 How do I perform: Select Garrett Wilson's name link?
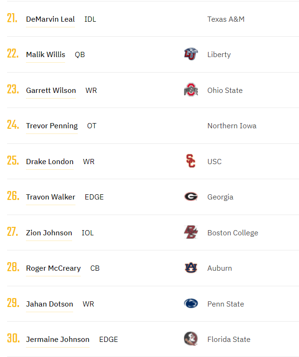pyautogui.click(x=51, y=90)
